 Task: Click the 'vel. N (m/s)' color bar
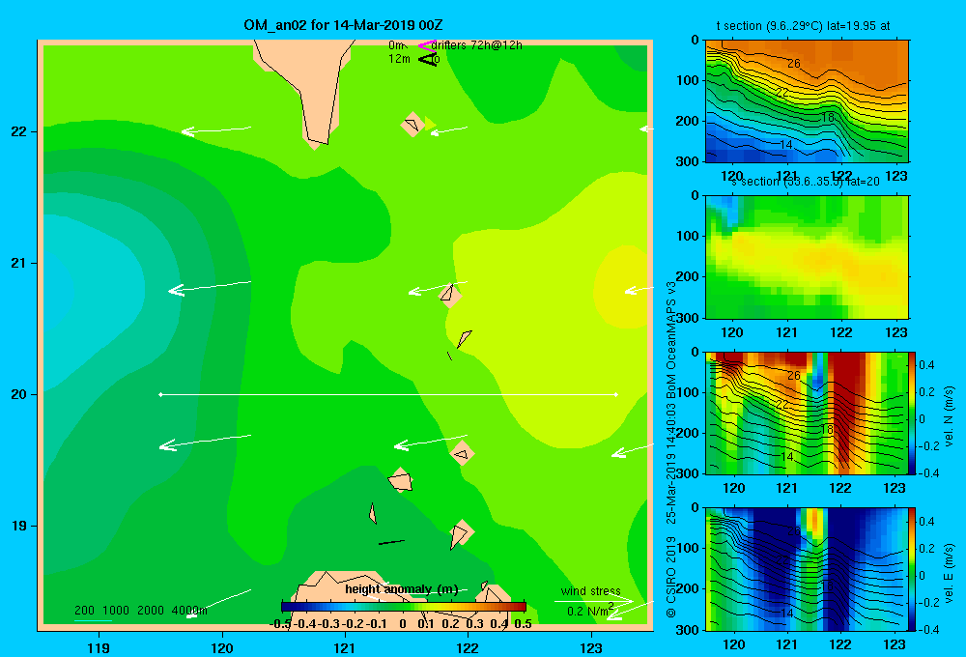(913, 413)
